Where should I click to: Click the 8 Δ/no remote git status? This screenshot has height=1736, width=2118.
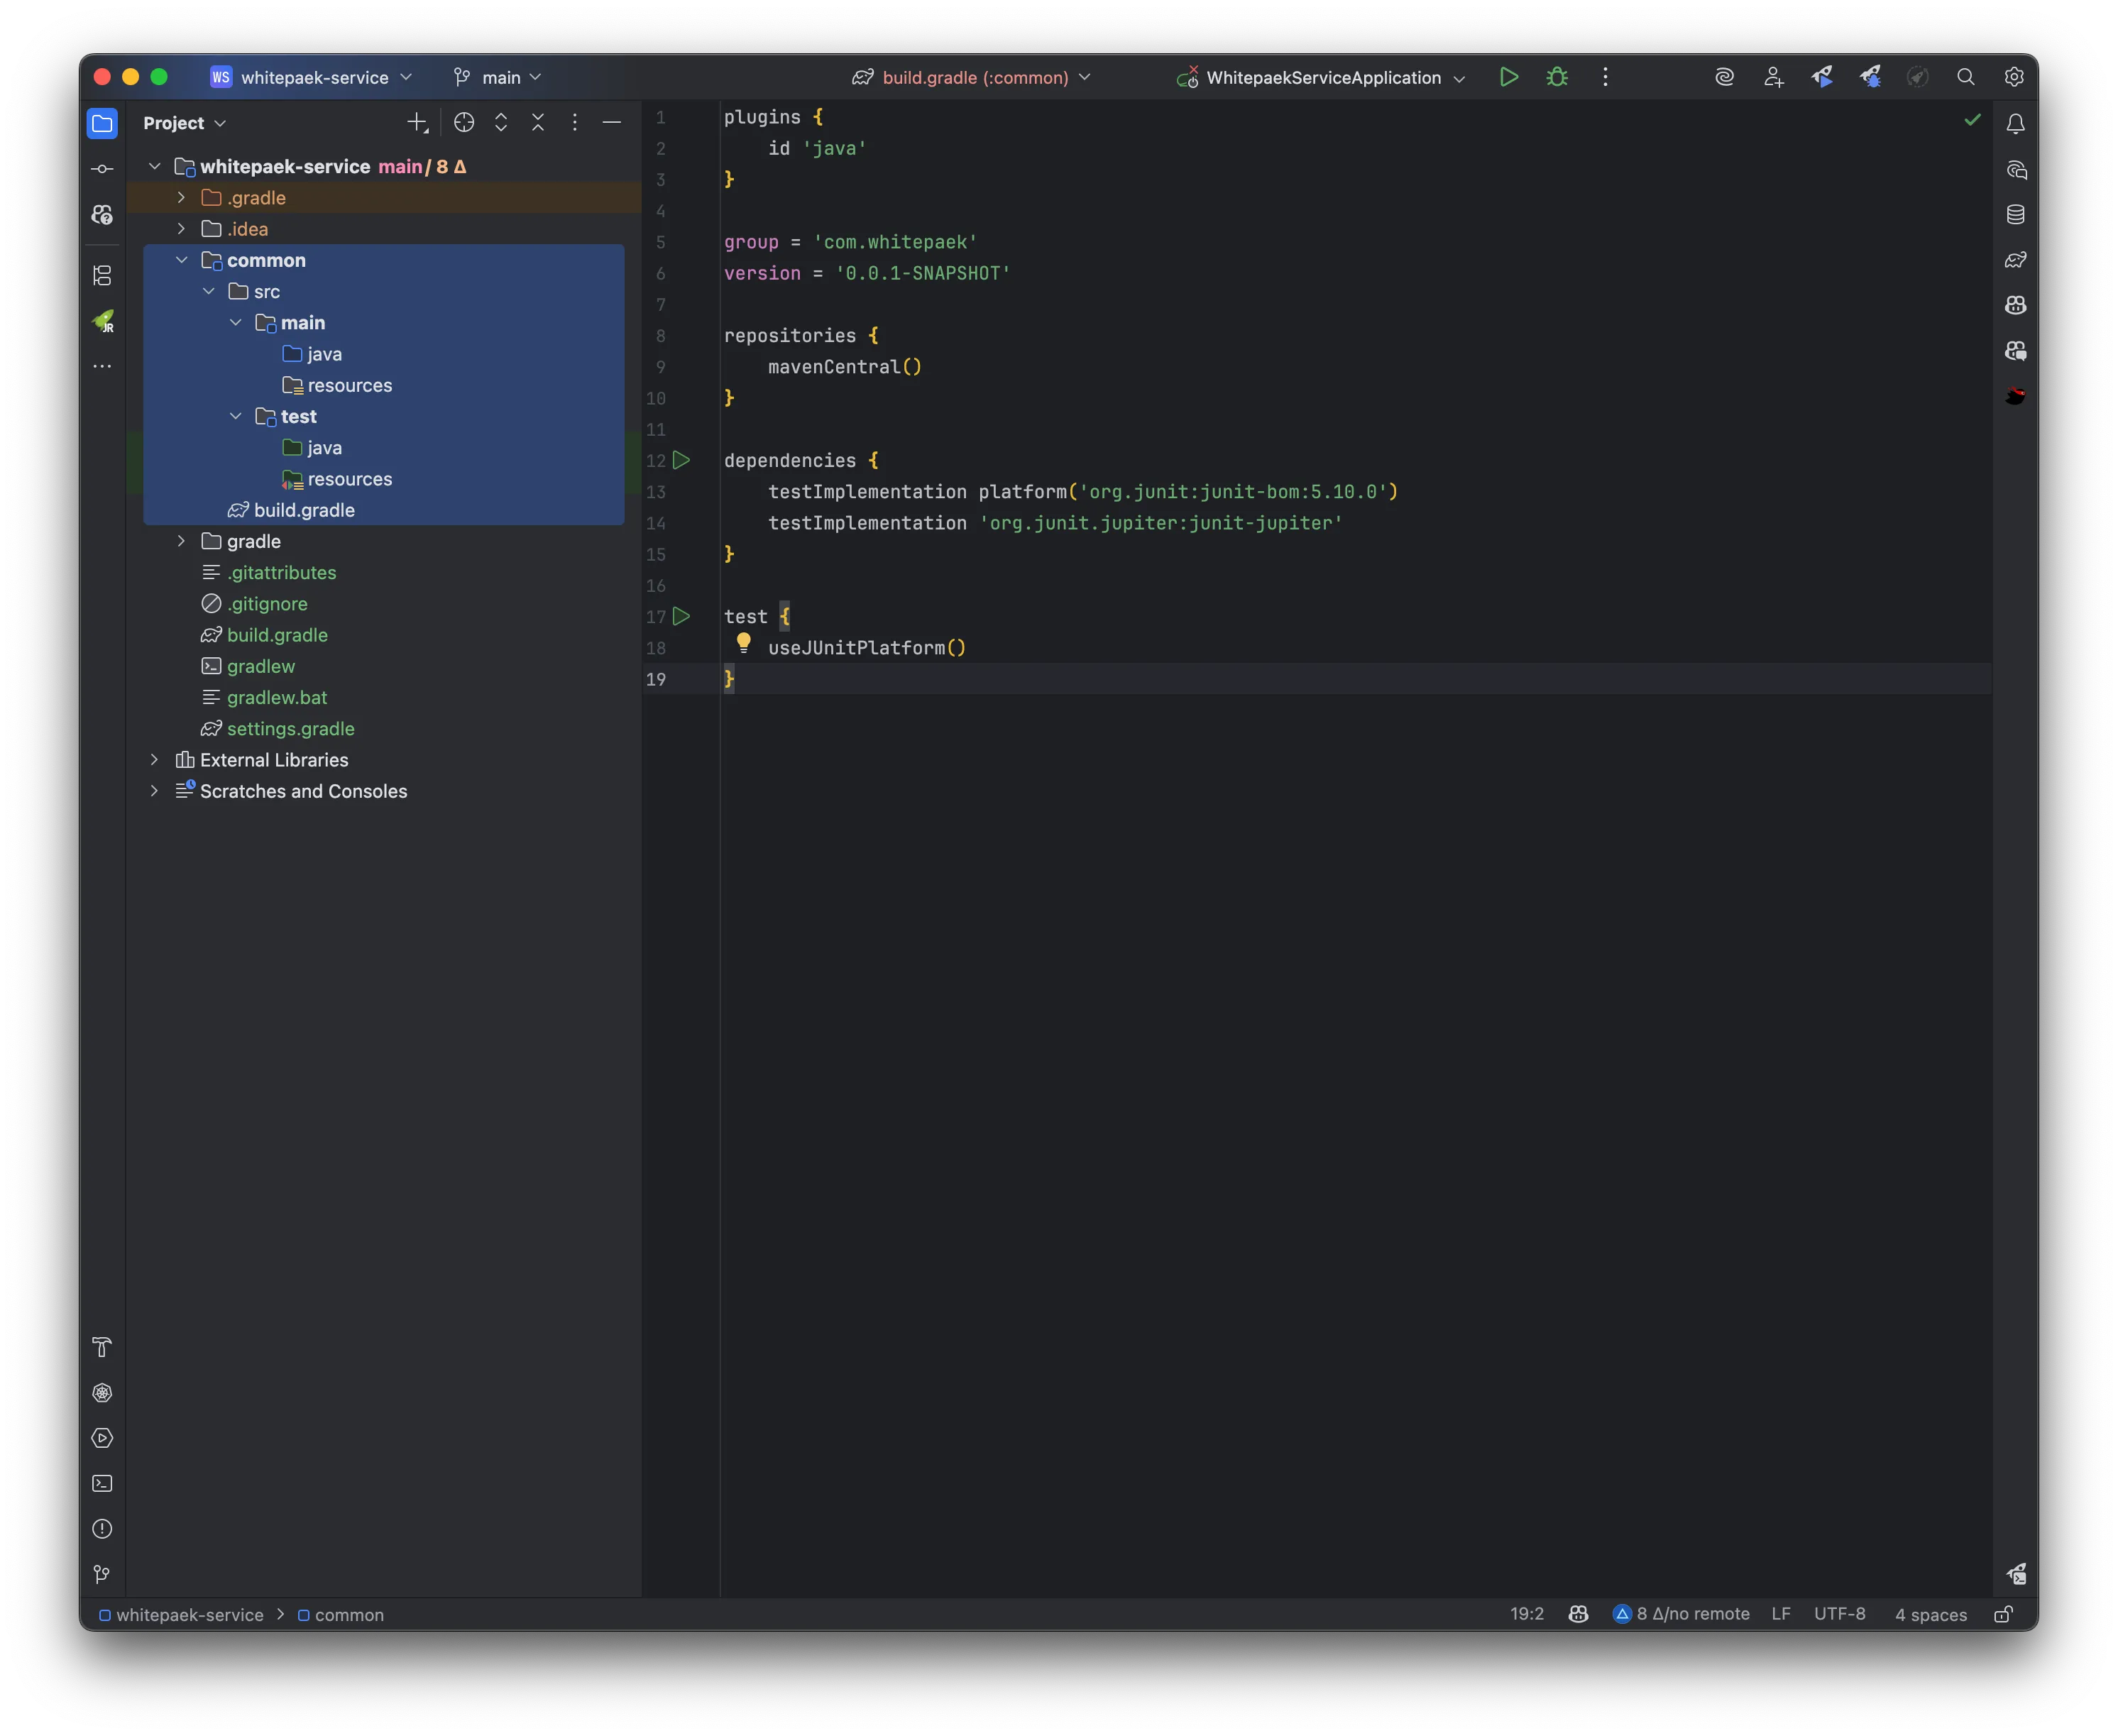click(1682, 1614)
